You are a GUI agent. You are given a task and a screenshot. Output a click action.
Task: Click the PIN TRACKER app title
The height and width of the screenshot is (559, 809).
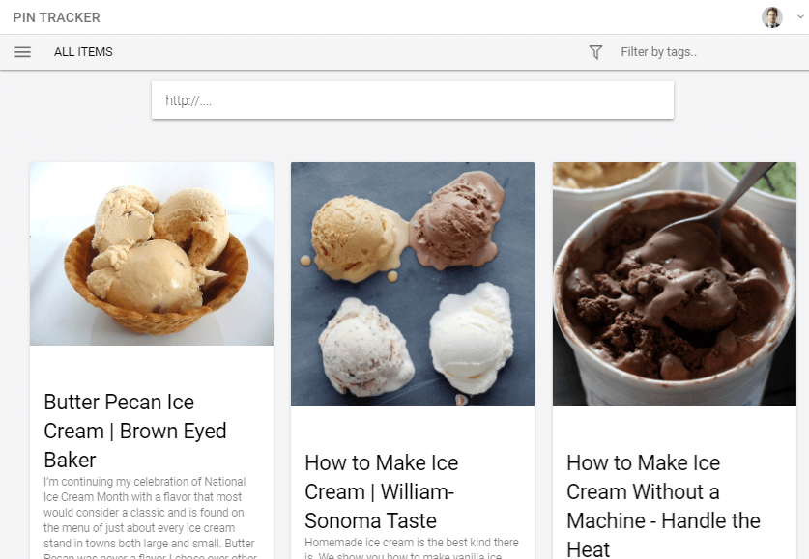pyautogui.click(x=57, y=17)
